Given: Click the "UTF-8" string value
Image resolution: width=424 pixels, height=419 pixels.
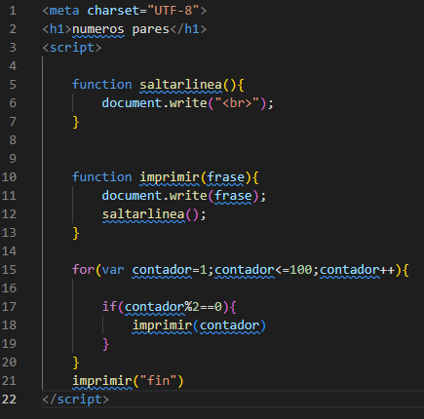Looking at the screenshot, I should pyautogui.click(x=173, y=11).
